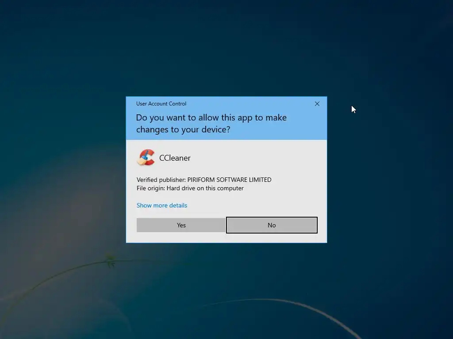Viewport: 453px width, 339px height.
Task: Click the Verified publisher PIRIFORM SOFTWARE LIMITED line
Action: coord(204,180)
